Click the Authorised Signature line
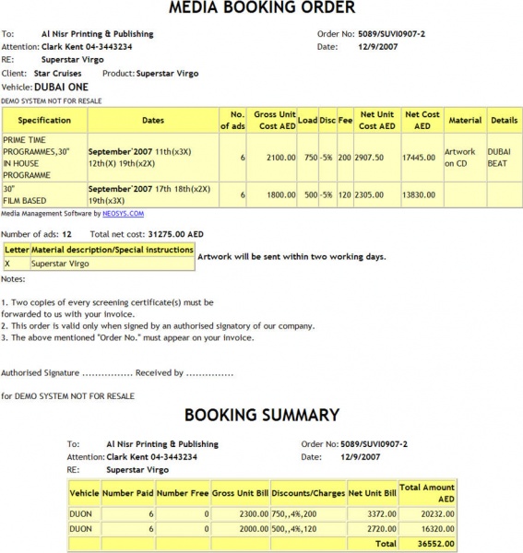523x553 pixels. click(x=66, y=372)
